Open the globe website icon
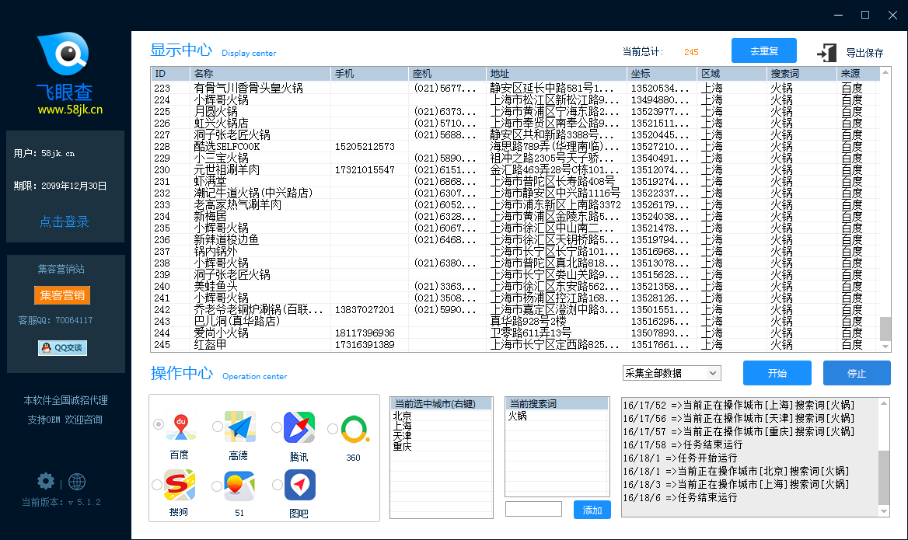This screenshot has height=540, width=908. point(77,482)
